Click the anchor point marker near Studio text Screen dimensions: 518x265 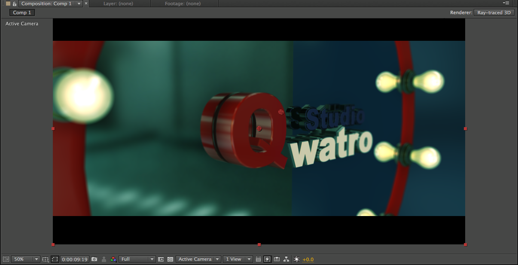[281, 112]
